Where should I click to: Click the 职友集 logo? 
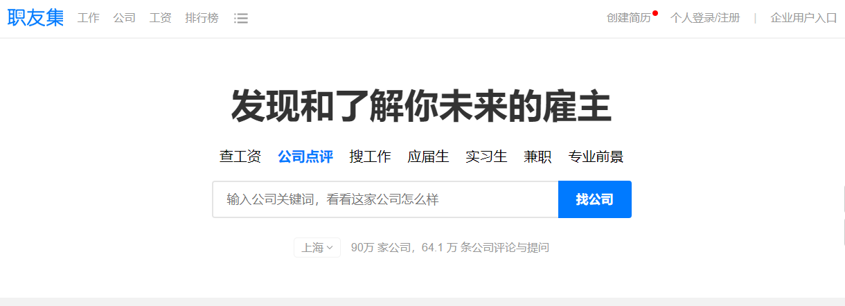(x=36, y=18)
